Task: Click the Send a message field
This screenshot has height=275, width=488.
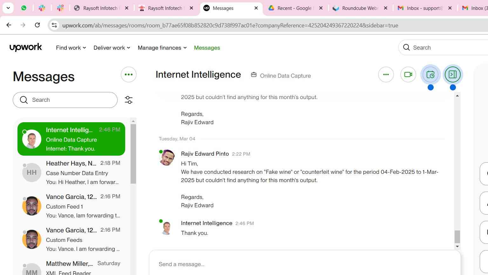Action: click(305, 264)
